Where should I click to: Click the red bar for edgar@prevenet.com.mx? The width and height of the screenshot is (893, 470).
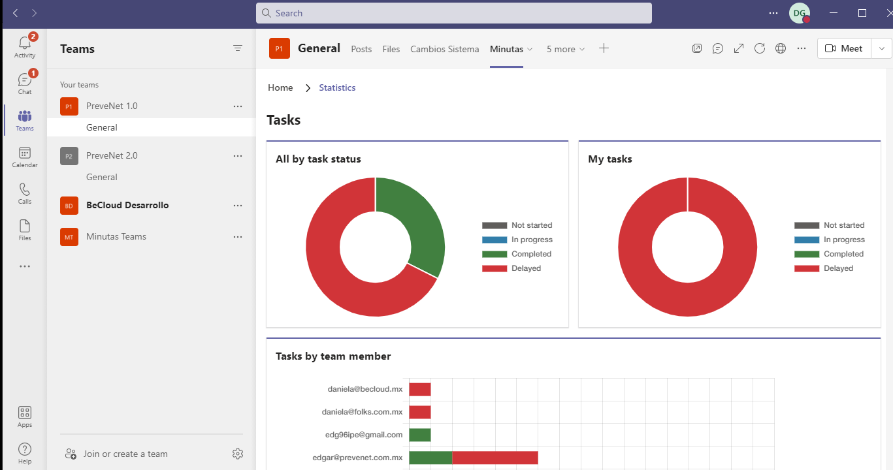[x=495, y=458]
